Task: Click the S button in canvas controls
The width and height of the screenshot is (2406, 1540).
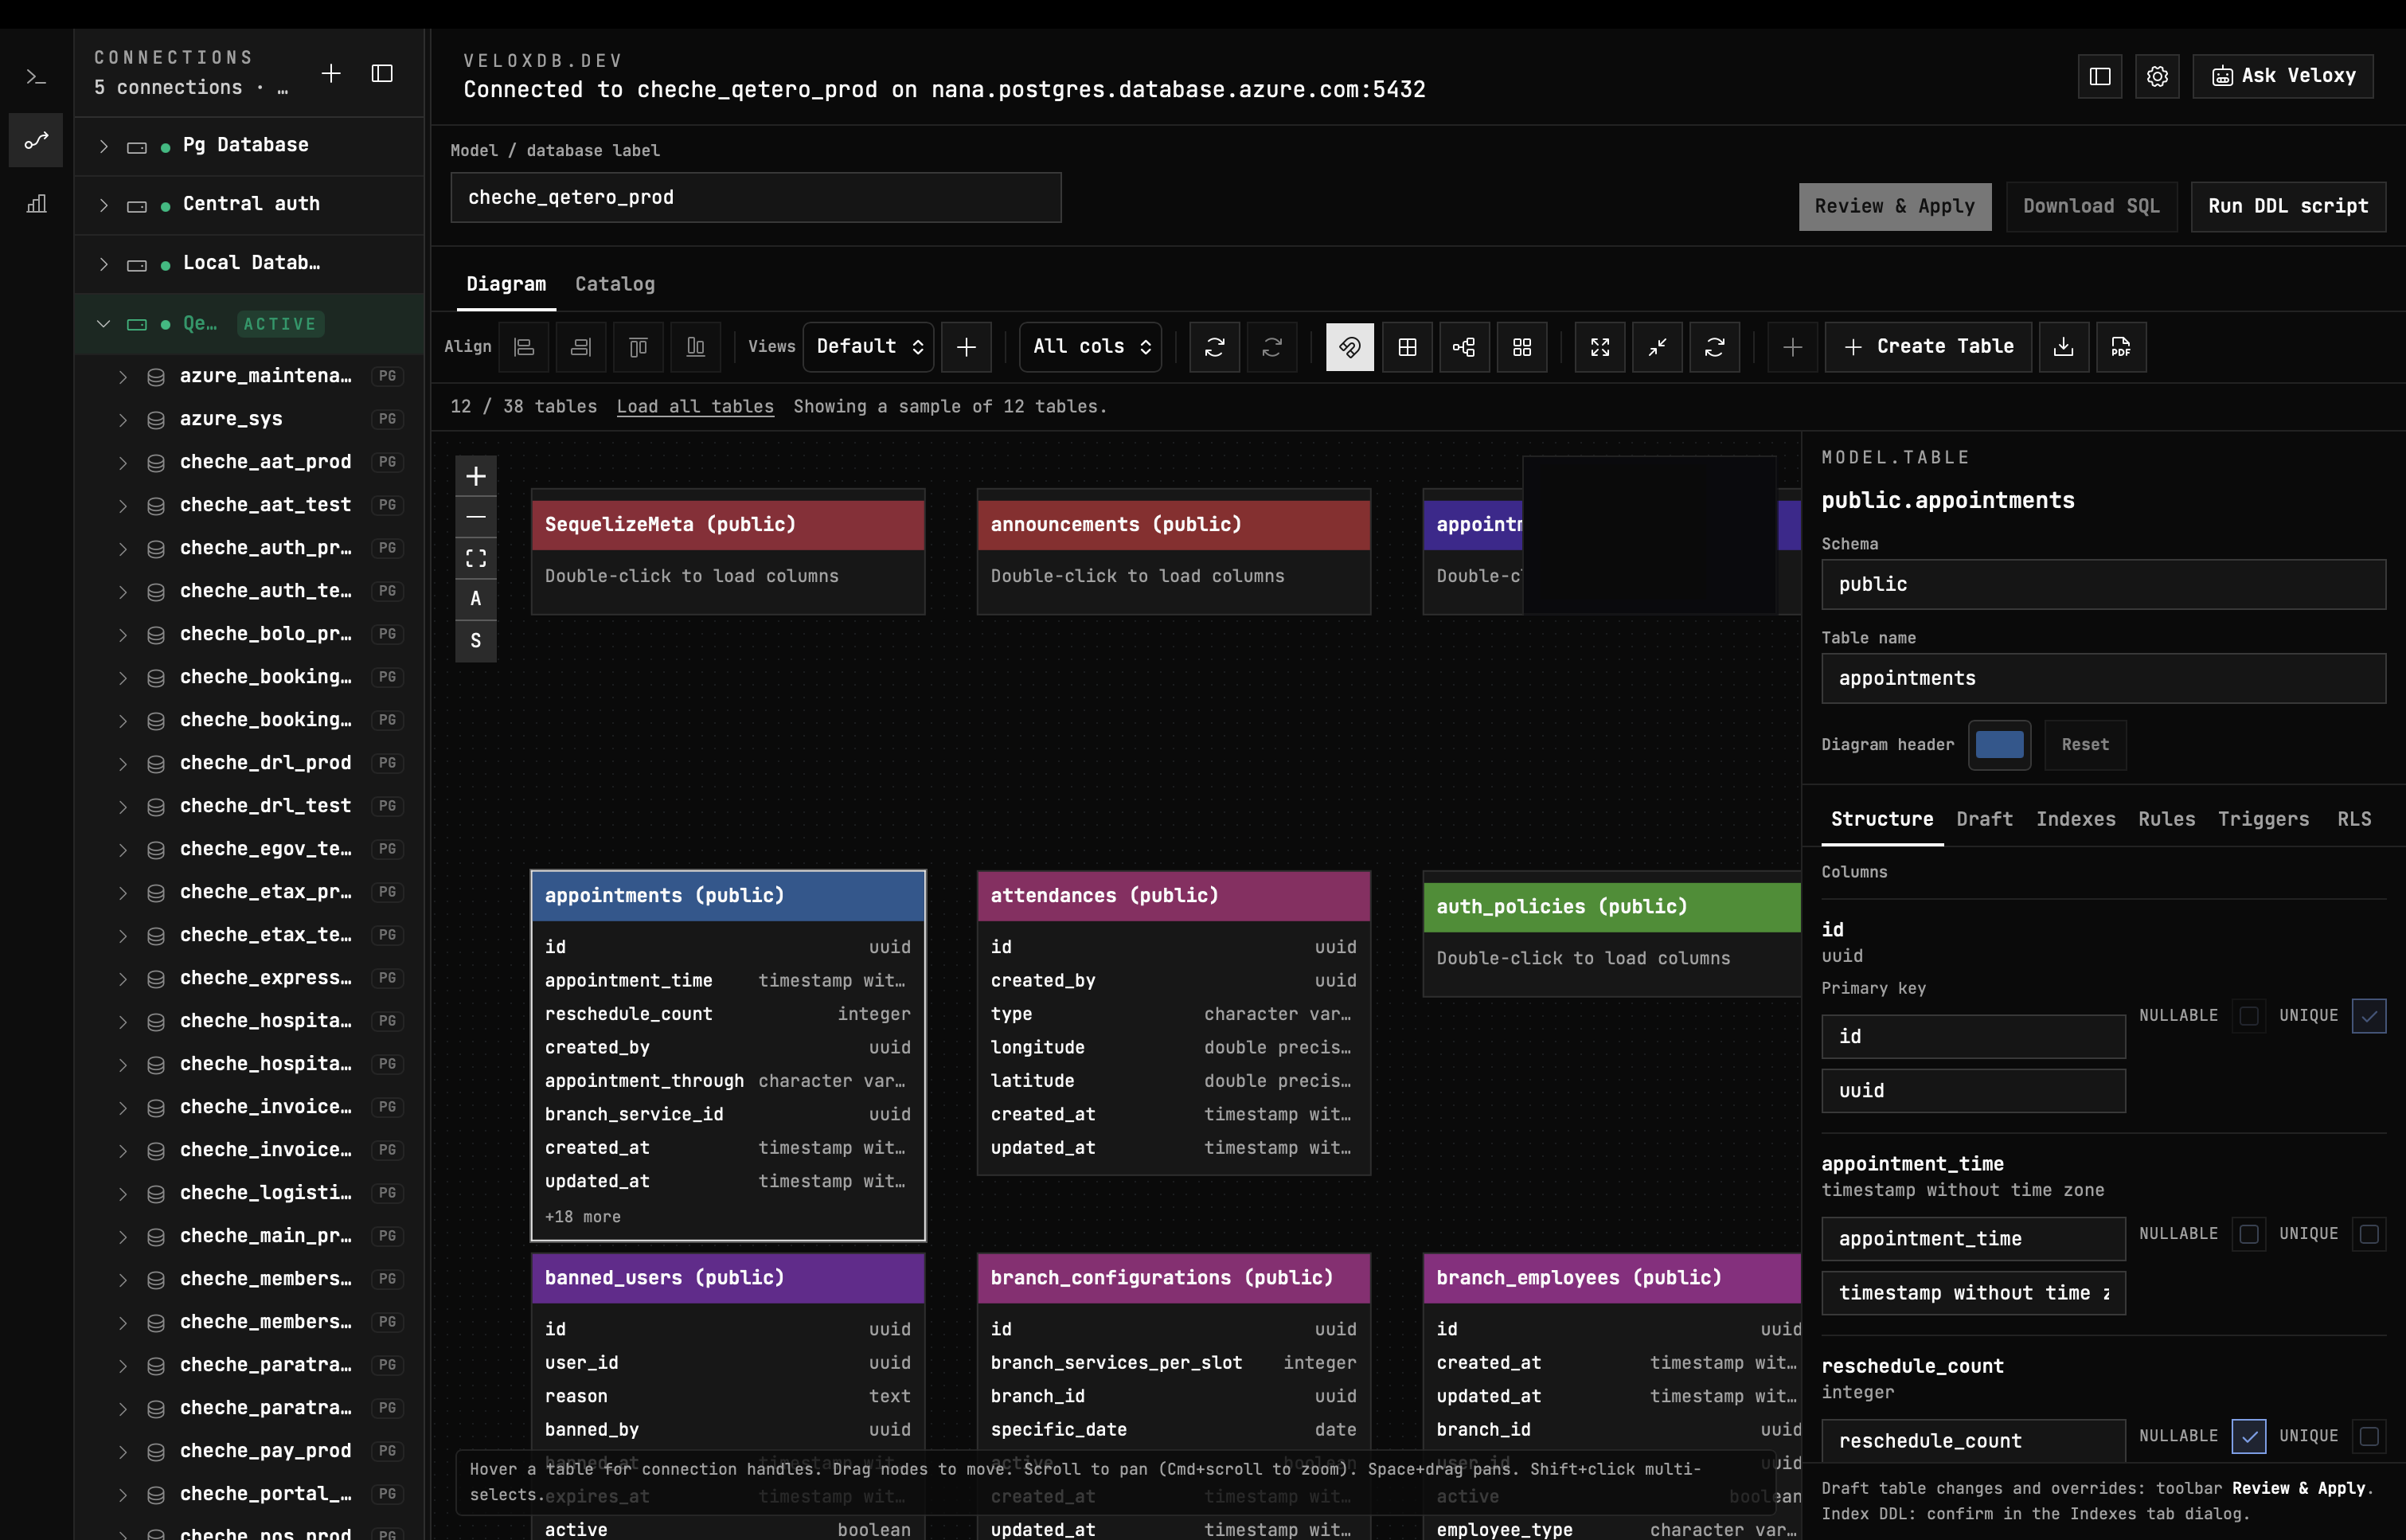Action: coord(476,641)
